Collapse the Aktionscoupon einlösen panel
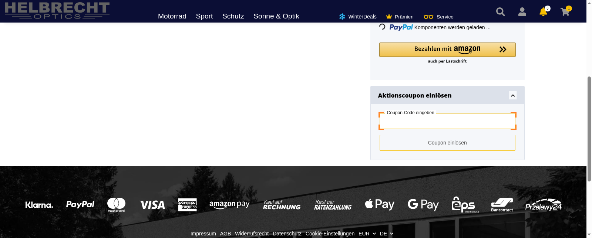Viewport: 592px width, 238px height. pos(513,95)
